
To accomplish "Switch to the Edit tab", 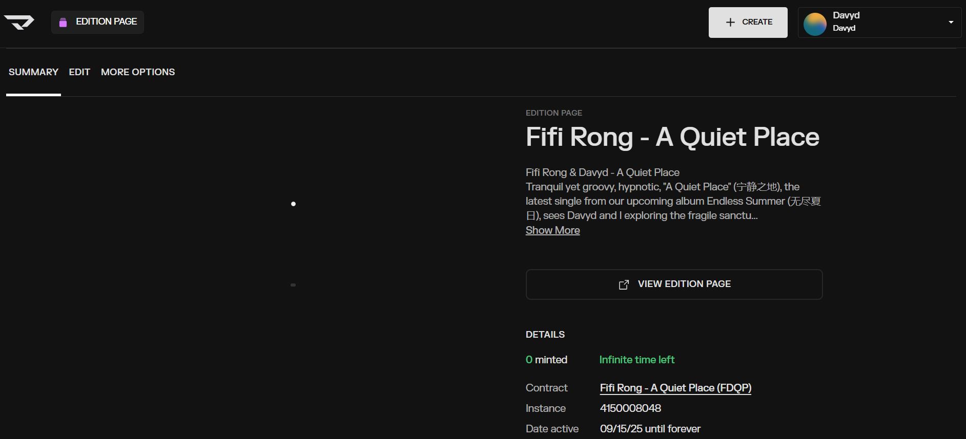I will coord(79,72).
